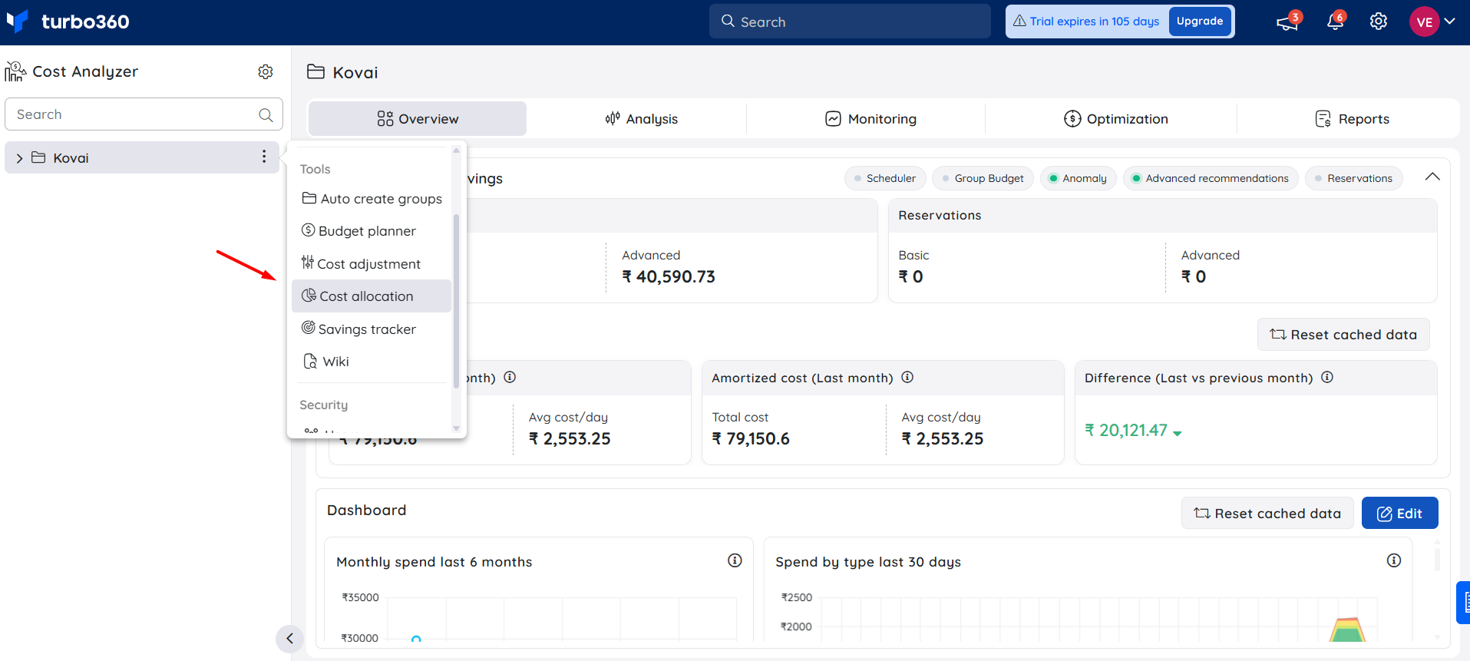Expand the Kovai group tree node
This screenshot has height=661, width=1470.
point(19,158)
